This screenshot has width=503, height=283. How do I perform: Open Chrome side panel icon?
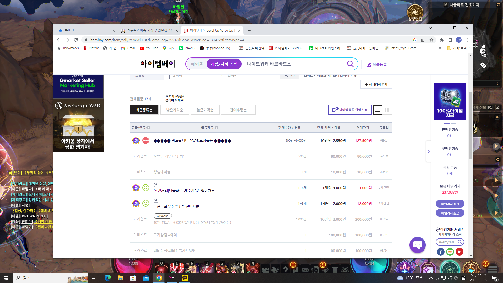click(x=450, y=40)
